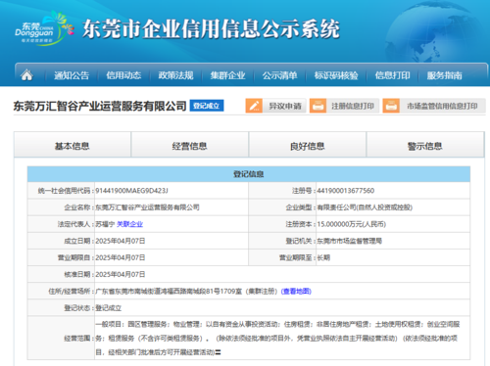Click 登记状态 value 登记成立 in table
490x366 pixels.
(109, 308)
